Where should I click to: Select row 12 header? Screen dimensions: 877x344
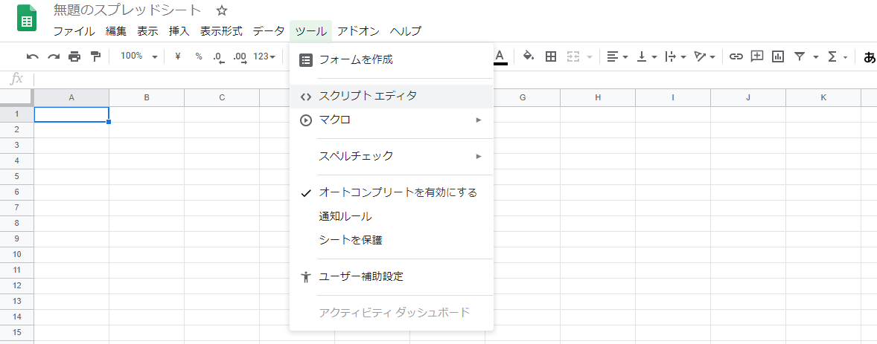[x=17, y=285]
